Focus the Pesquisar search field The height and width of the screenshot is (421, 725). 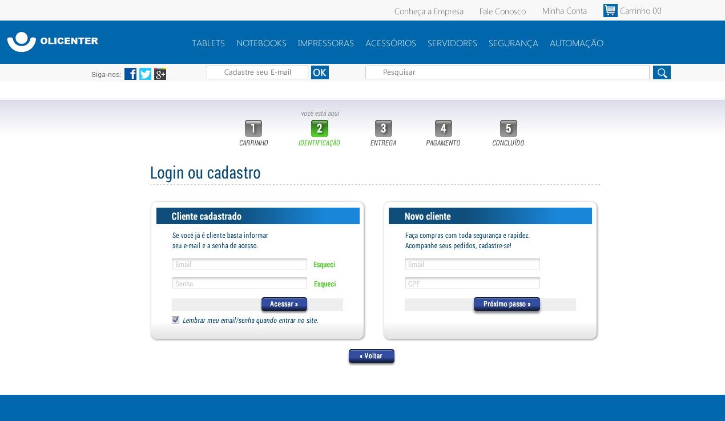tap(507, 72)
